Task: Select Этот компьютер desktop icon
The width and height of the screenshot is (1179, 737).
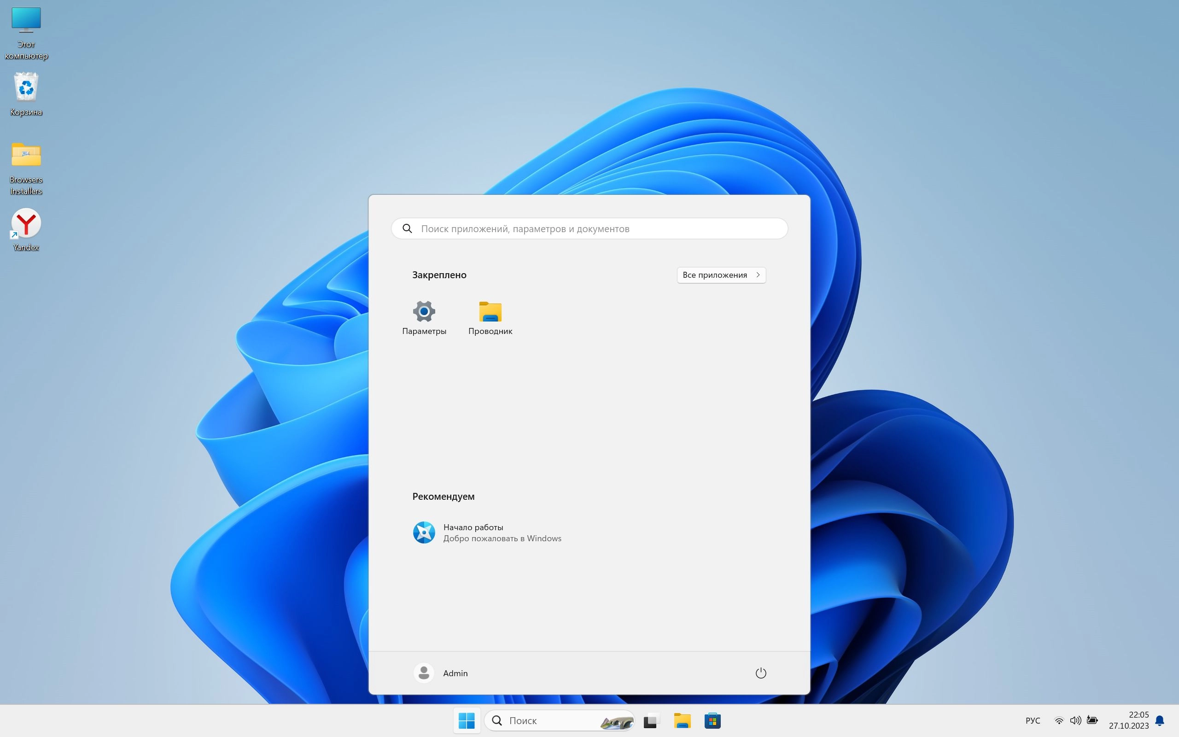Action: pos(26,33)
